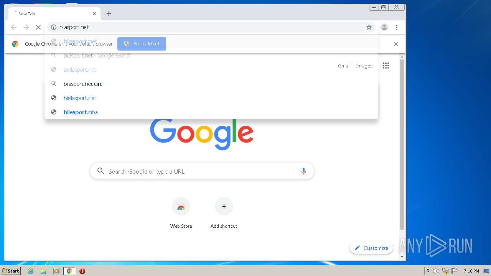Open Windows Explorer folder from taskbar

pyautogui.click(x=43, y=271)
